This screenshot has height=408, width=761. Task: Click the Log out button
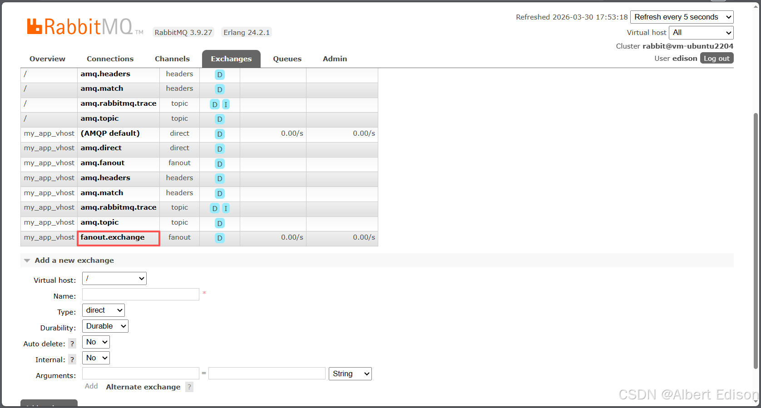717,58
